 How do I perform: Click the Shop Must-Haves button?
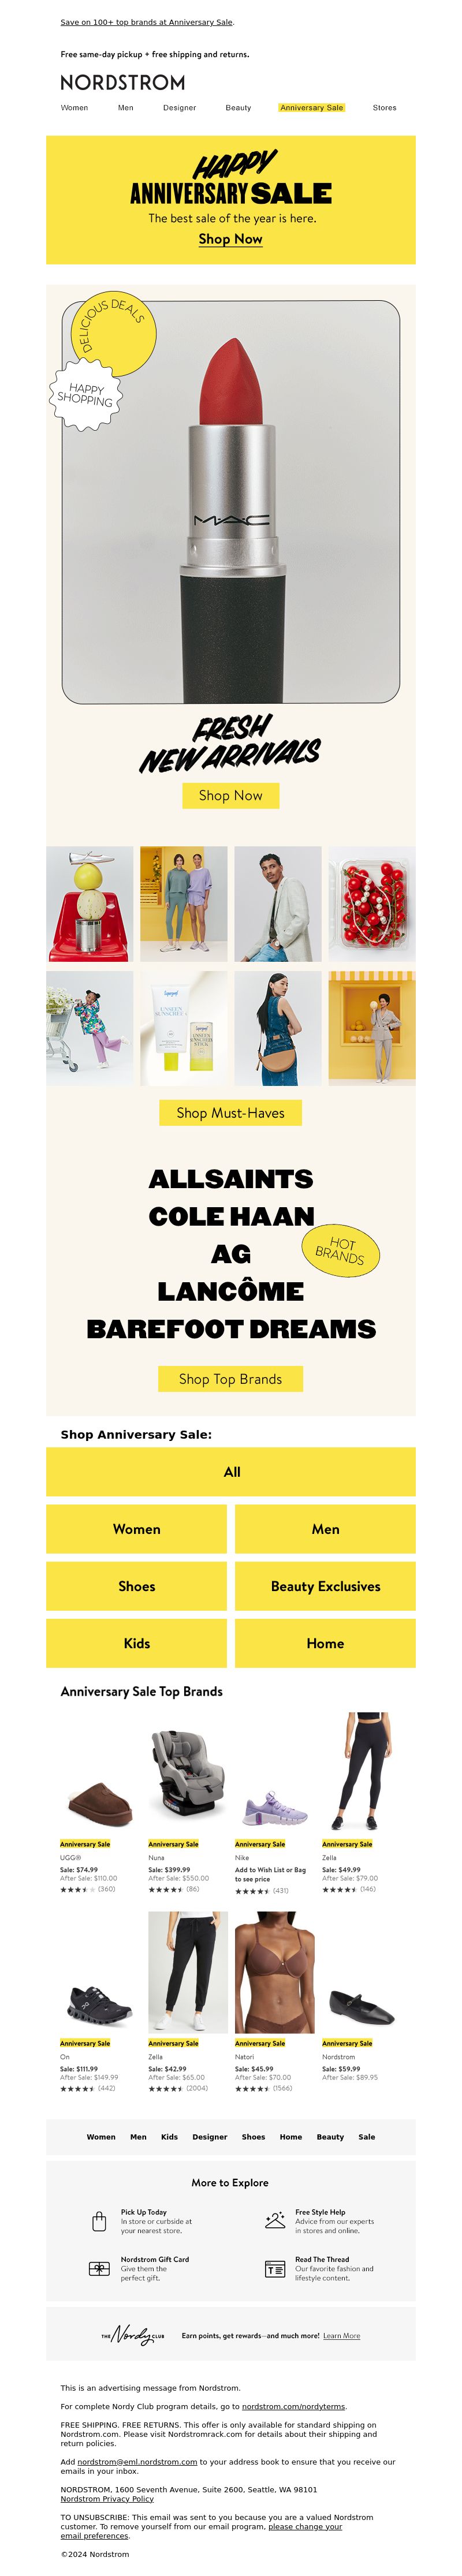click(x=231, y=1112)
